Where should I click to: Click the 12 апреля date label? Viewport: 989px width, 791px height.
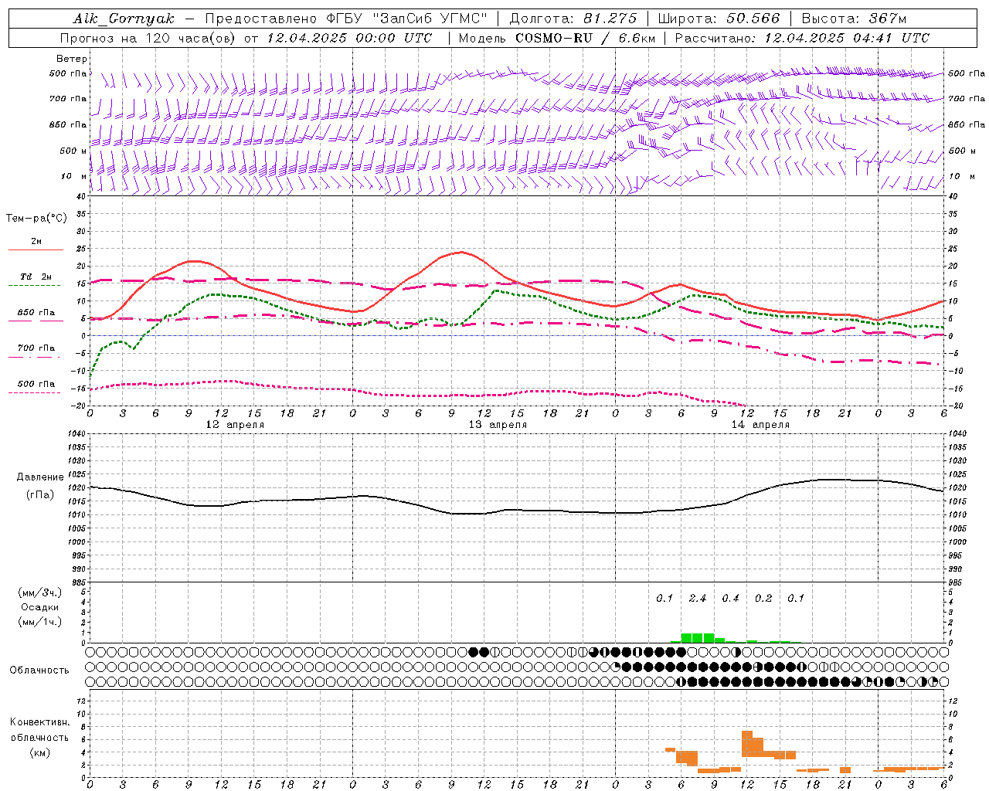pos(235,425)
